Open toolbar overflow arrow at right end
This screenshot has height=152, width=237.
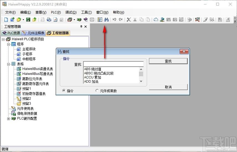pyautogui.click(x=235, y=20)
